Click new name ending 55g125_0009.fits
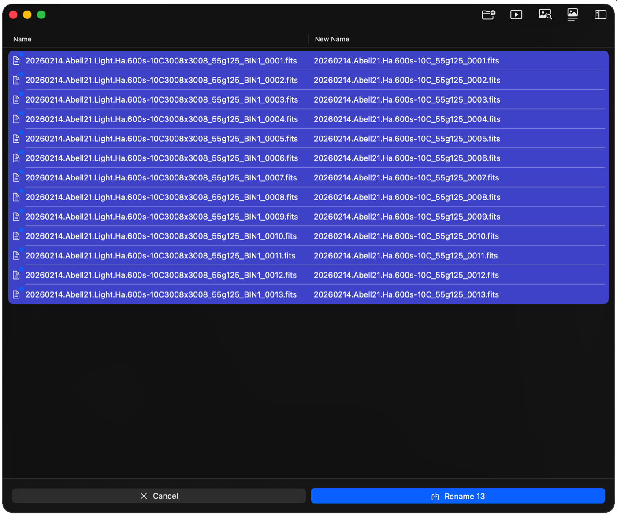The width and height of the screenshot is (617, 515). tap(407, 217)
